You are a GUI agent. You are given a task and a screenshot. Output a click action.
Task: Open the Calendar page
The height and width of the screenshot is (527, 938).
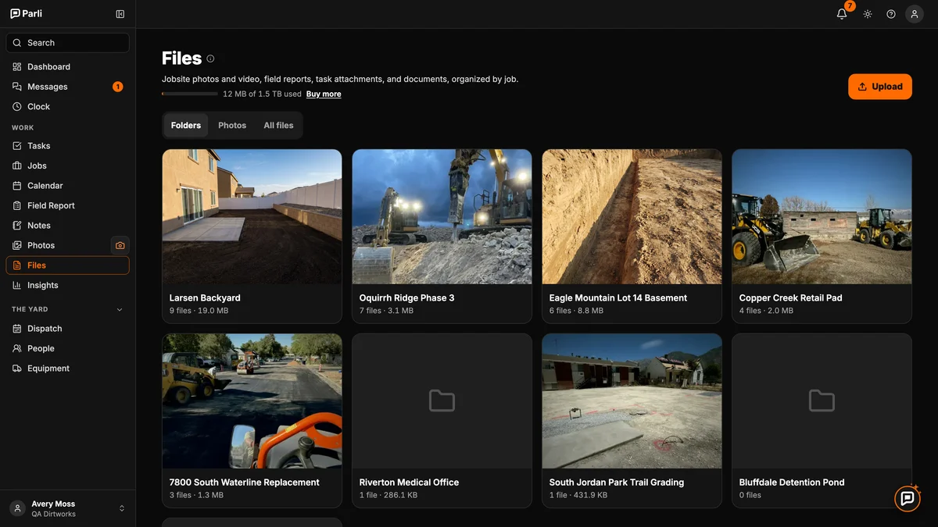(67, 186)
